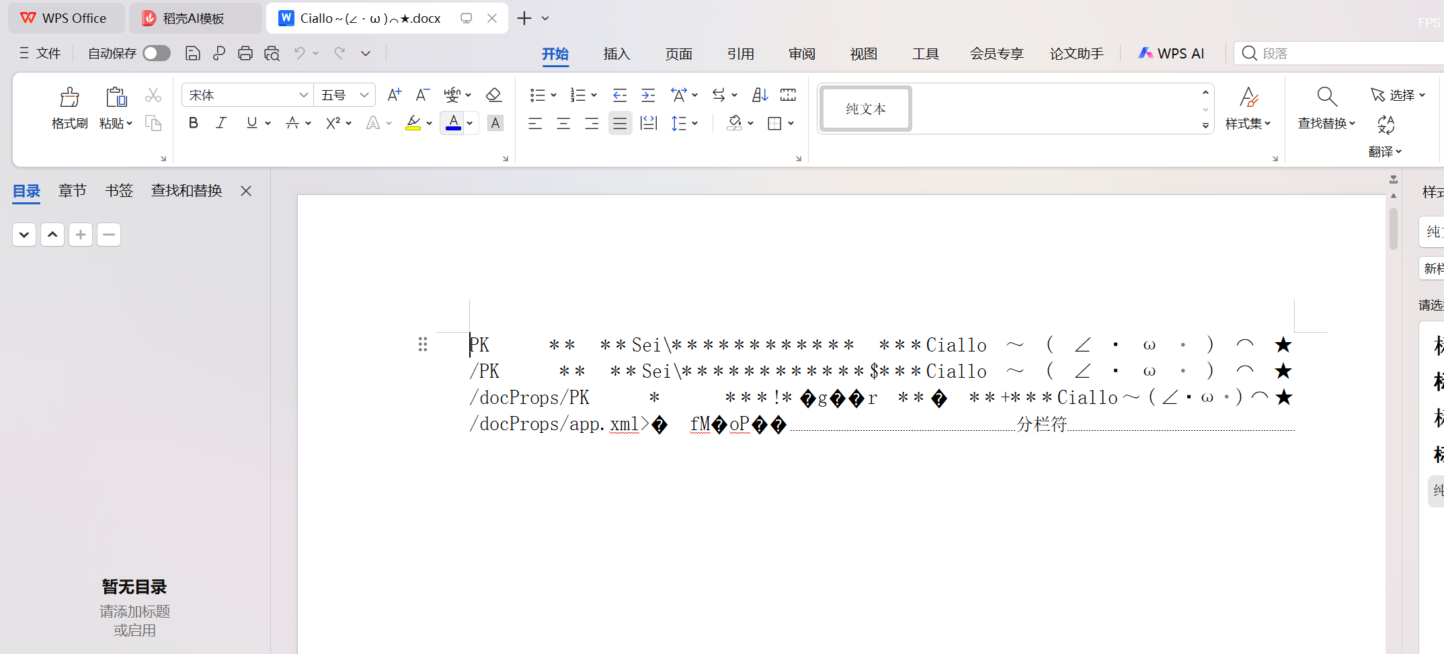Click the Format Painter brush icon

[x=70, y=97]
